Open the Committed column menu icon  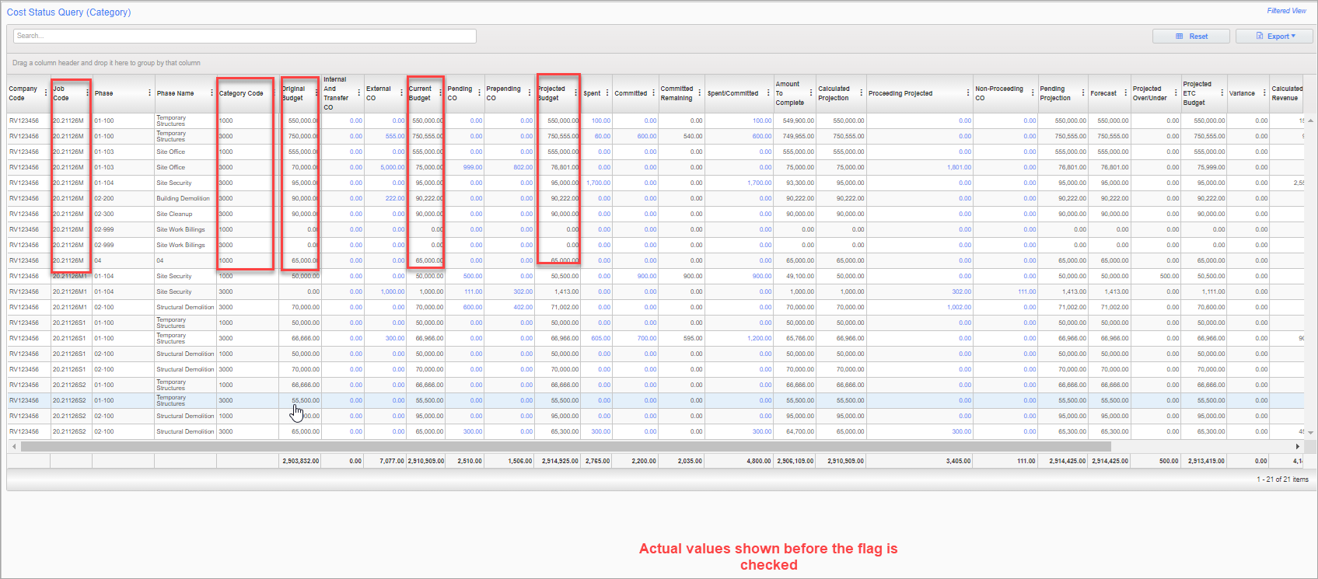click(x=653, y=93)
